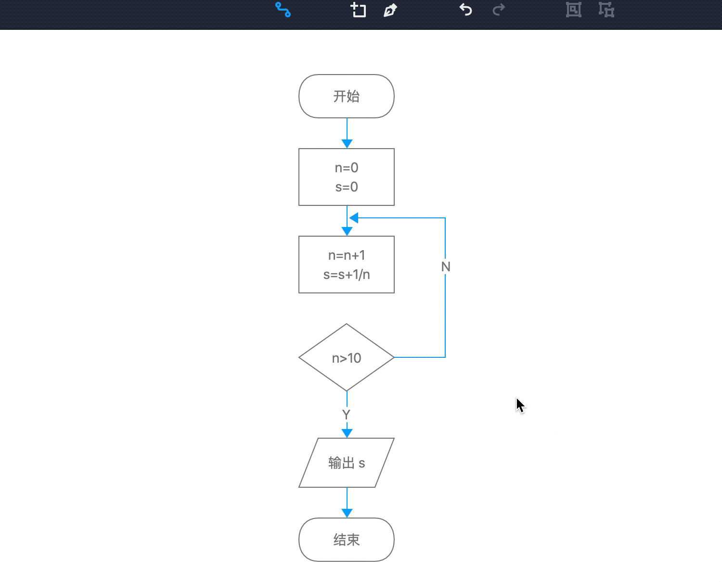Click the add shape tool icon
Image resolution: width=722 pixels, height=582 pixels.
point(358,10)
